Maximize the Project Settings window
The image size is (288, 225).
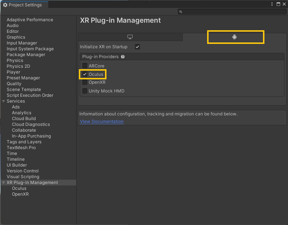coord(278,4)
